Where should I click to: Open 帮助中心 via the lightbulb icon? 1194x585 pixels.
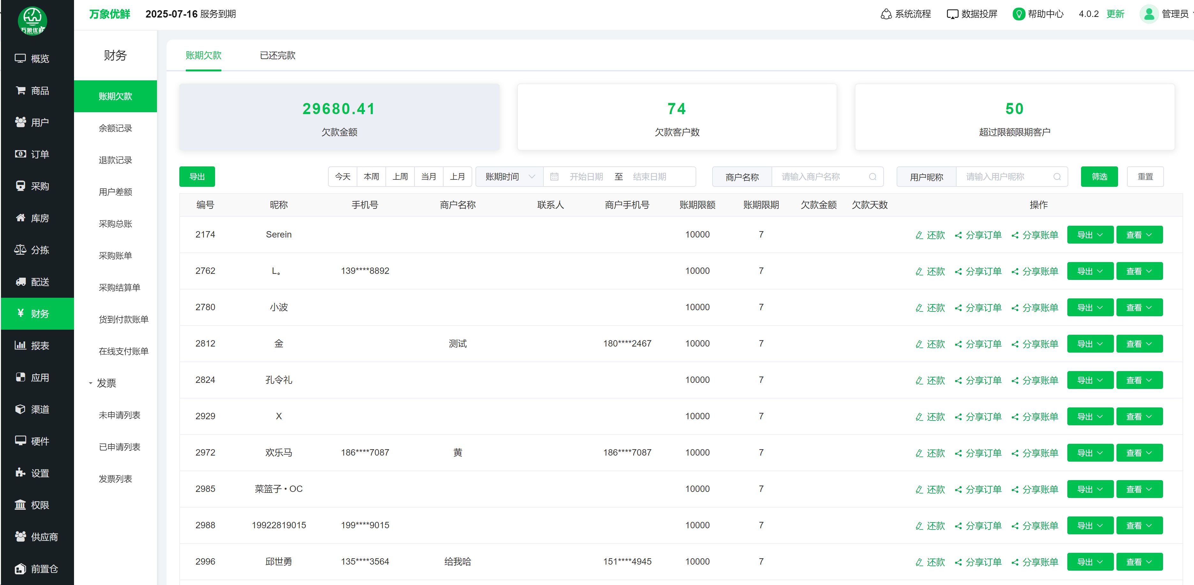tap(1018, 14)
